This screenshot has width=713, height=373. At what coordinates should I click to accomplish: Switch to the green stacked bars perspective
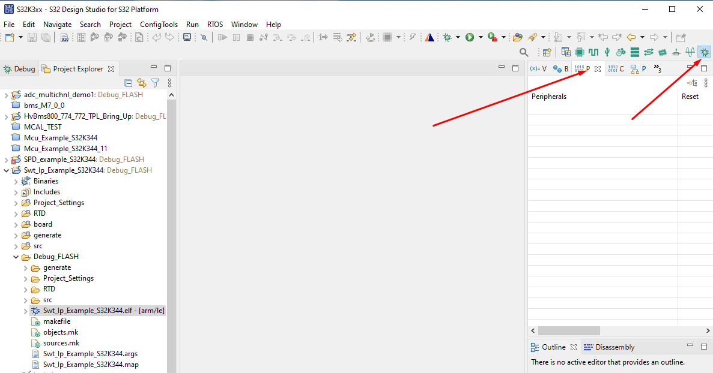(635, 52)
